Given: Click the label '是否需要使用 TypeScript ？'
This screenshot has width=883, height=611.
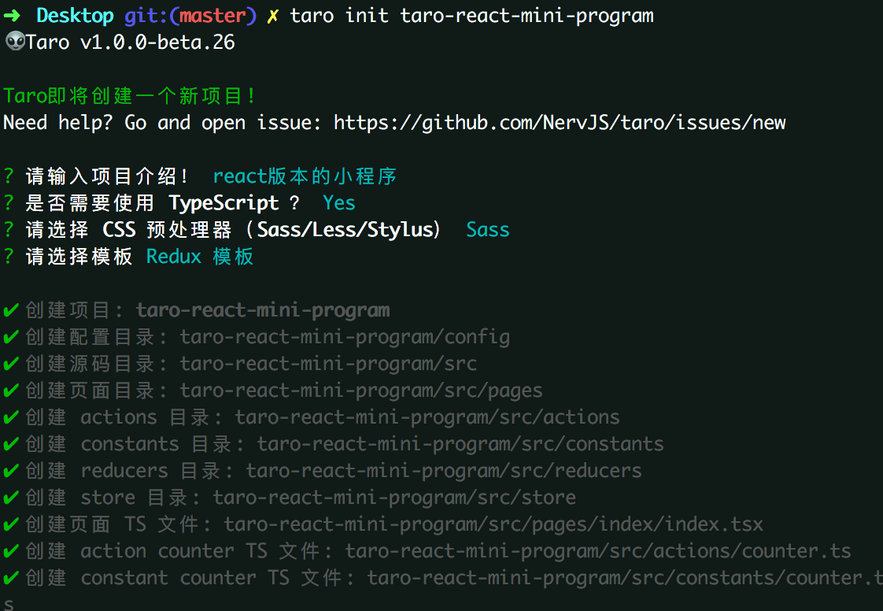Looking at the screenshot, I should click(162, 203).
